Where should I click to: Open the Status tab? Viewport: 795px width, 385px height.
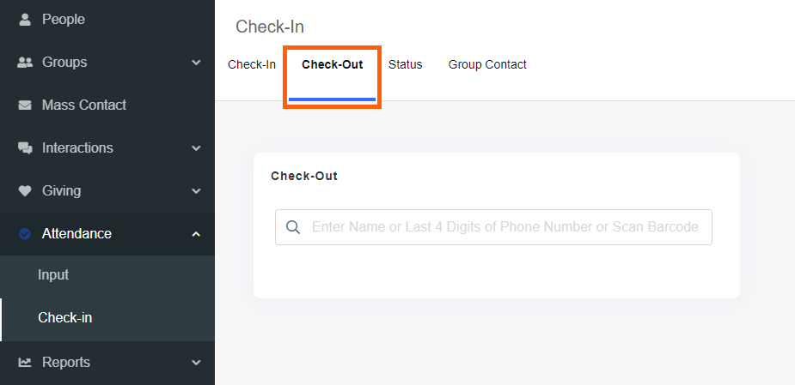[x=405, y=64]
